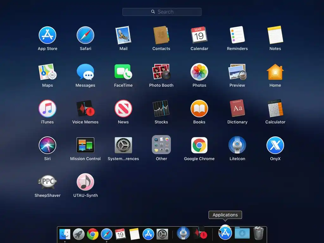Launch the Reminders app
This screenshot has height=243, width=324.
237,35
